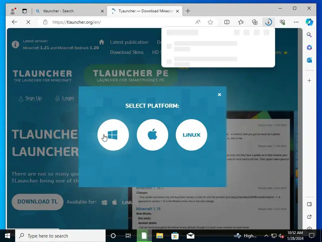Open the Latest publication menu item
Image resolution: width=322 pixels, height=242 pixels.
[x=129, y=42]
